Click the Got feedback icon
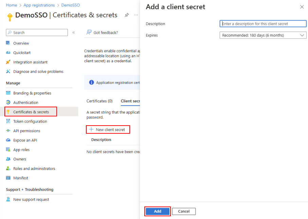308x219 pixels. click(x=89, y=32)
